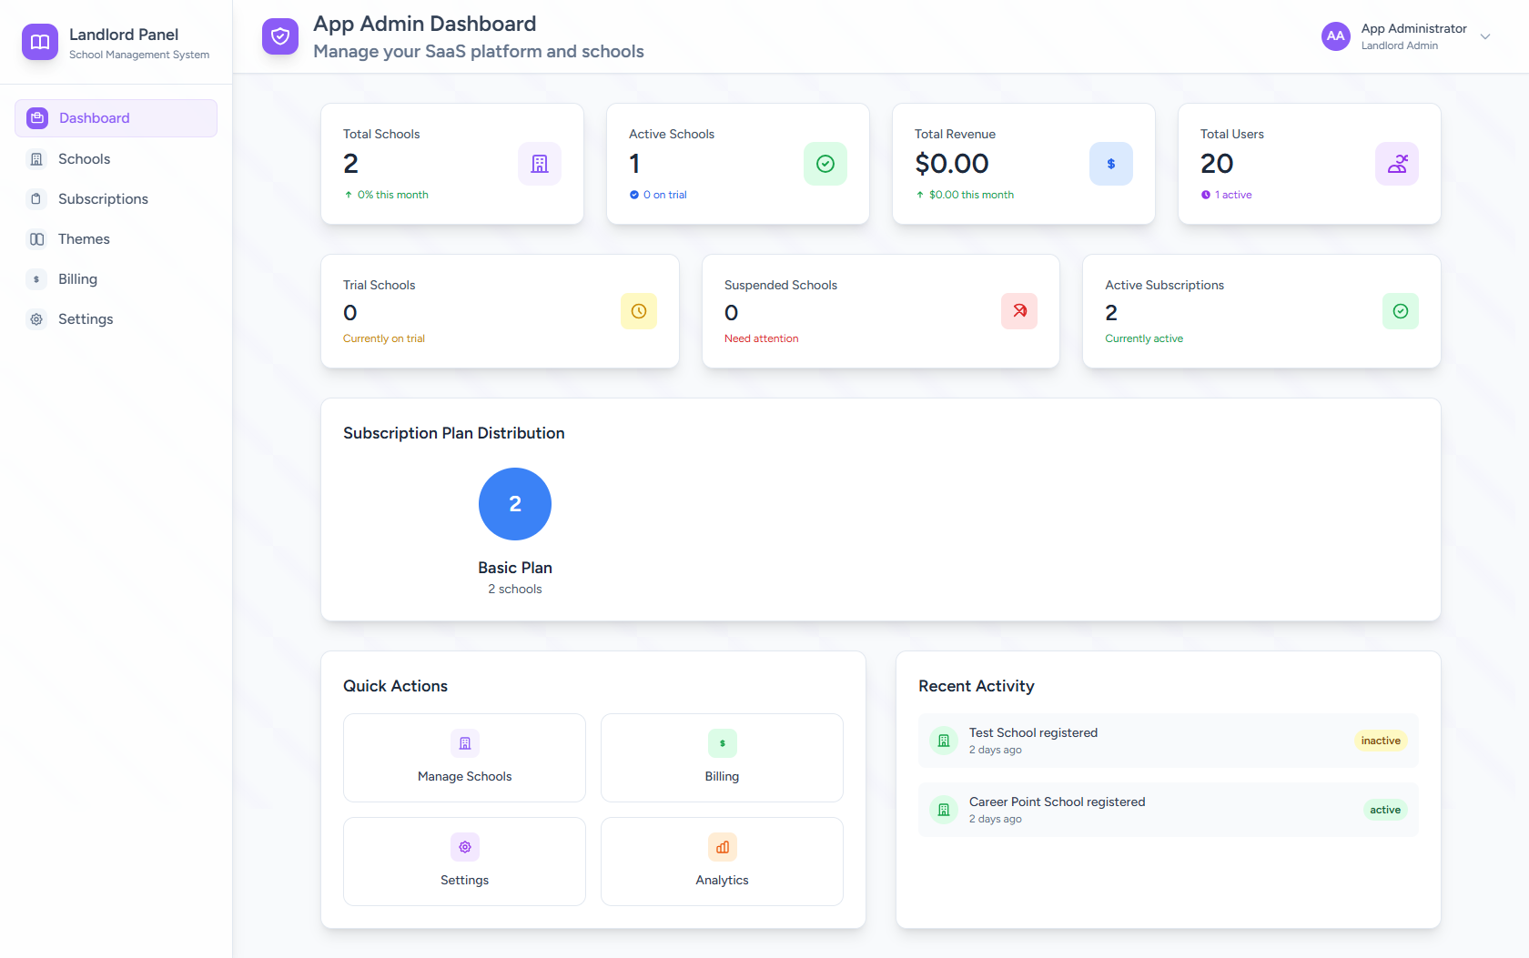Click the Billing quick action card
The image size is (1529, 958).
[722, 758]
